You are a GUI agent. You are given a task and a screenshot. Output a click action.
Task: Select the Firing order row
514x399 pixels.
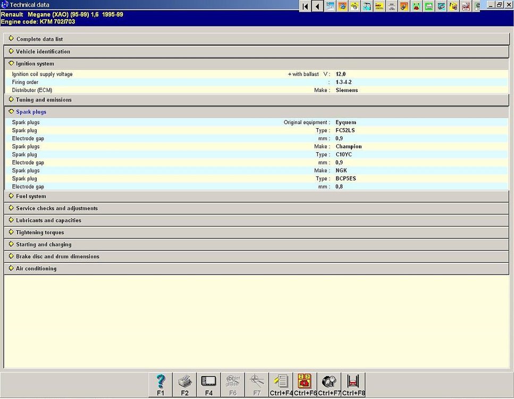pyautogui.click(x=257, y=82)
